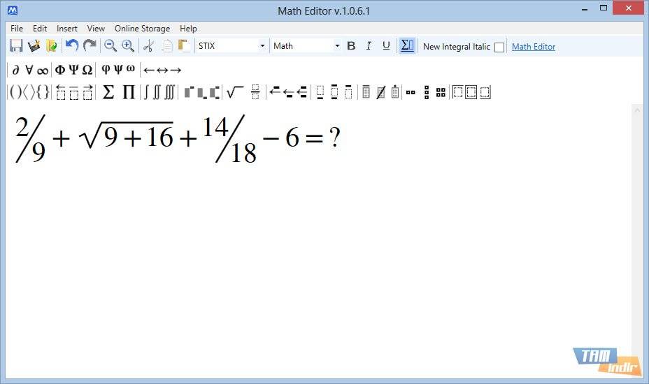Toggle bold formatting
Screen dimensions: 649x384
(x=351, y=46)
